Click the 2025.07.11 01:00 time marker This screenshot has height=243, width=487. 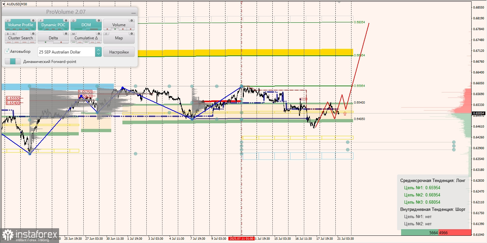pos(242,238)
